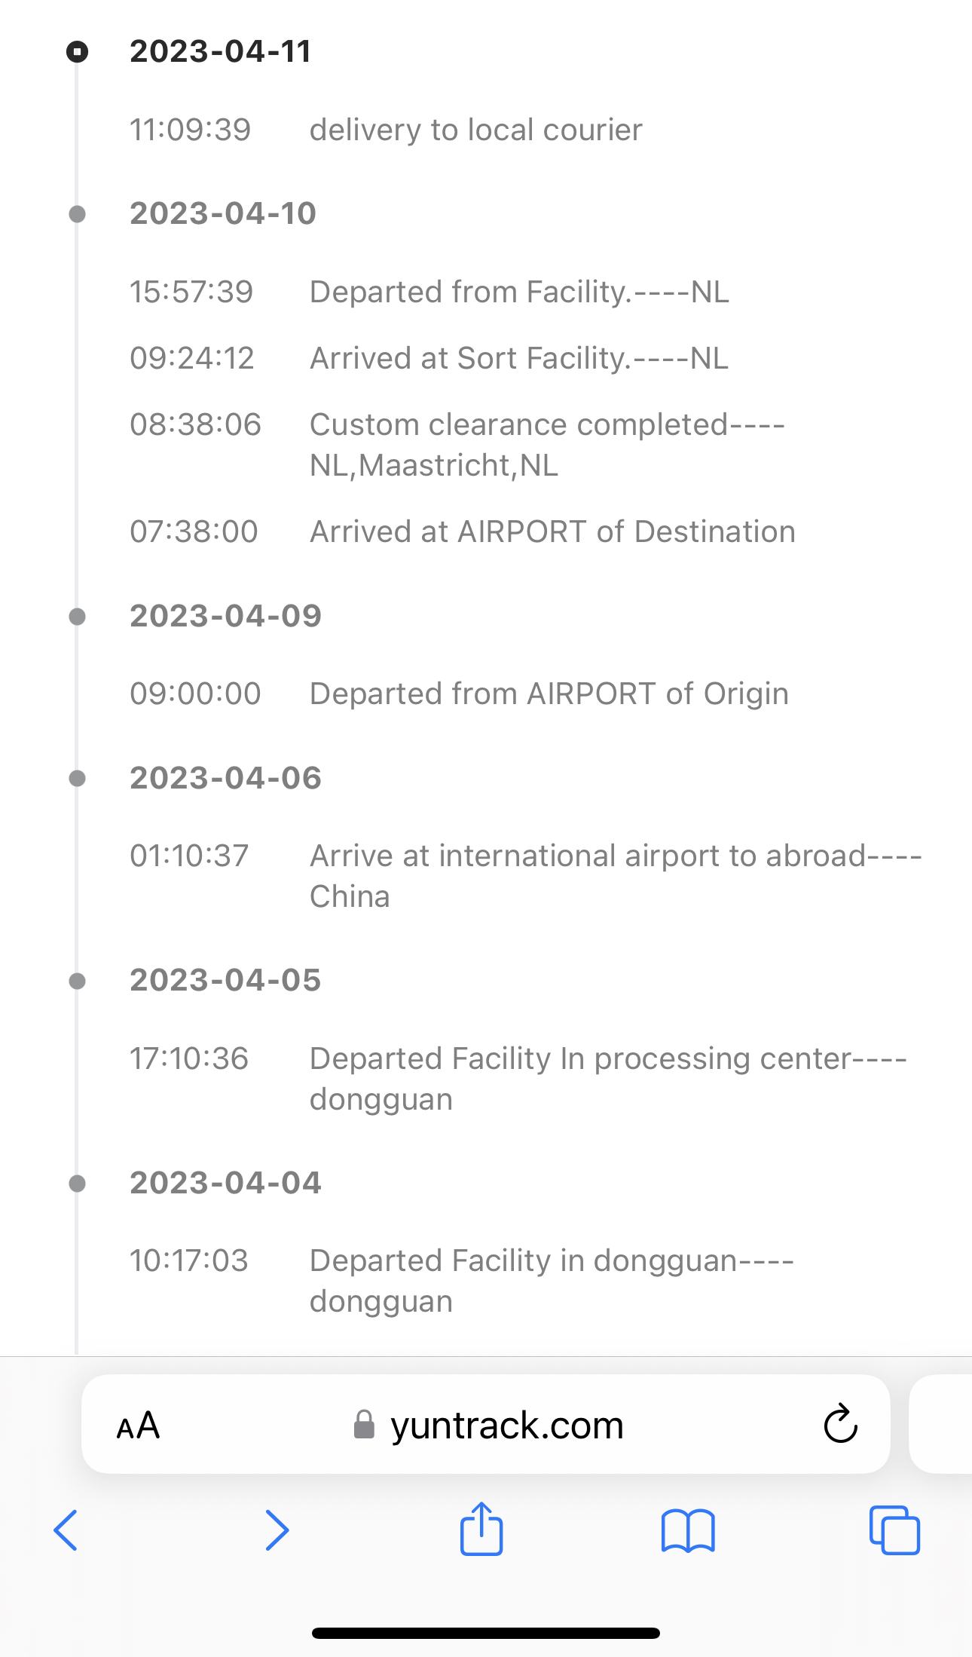Select the 2023-04-05 timeline dot
Image resolution: width=972 pixels, height=1657 pixels.
(x=77, y=981)
